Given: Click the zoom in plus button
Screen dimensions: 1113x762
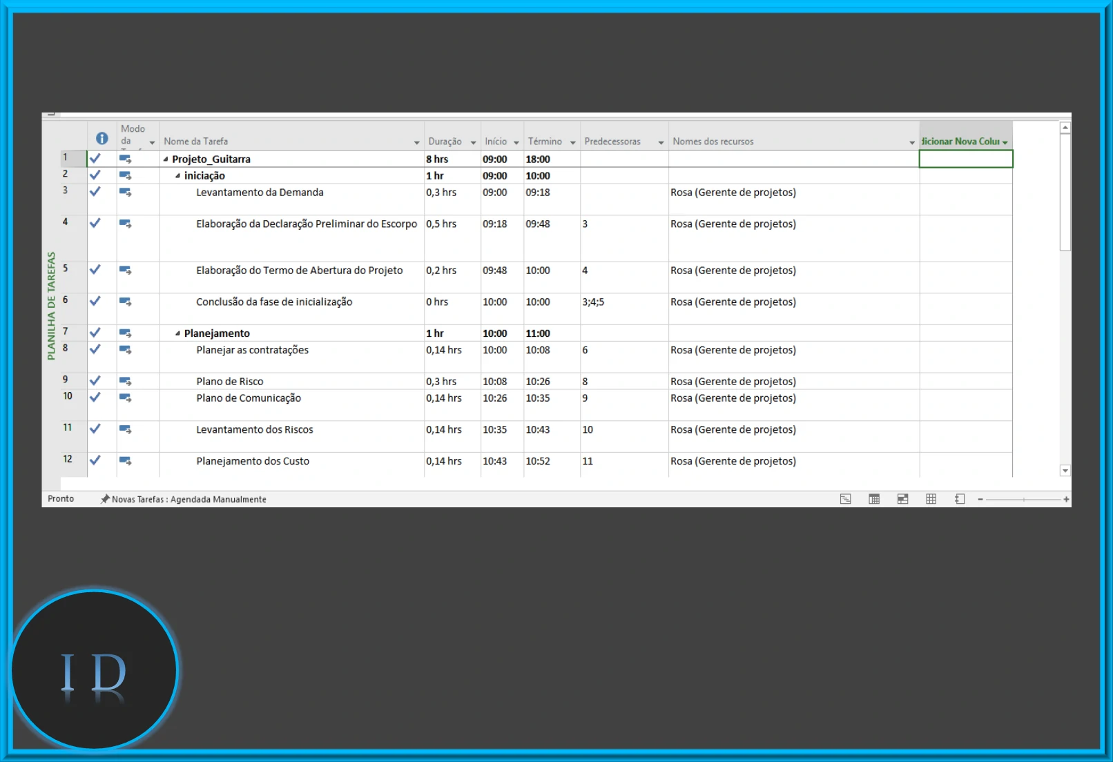Looking at the screenshot, I should (1066, 499).
